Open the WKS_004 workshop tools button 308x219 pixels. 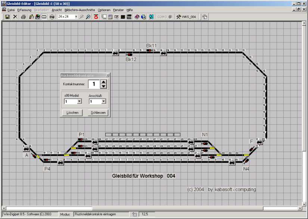tap(186, 17)
